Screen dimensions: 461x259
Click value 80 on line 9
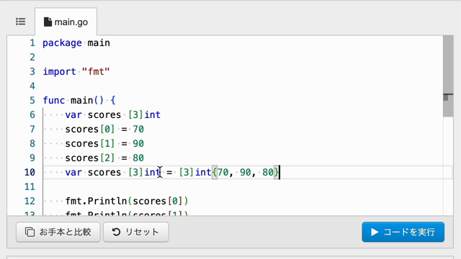pos(138,158)
